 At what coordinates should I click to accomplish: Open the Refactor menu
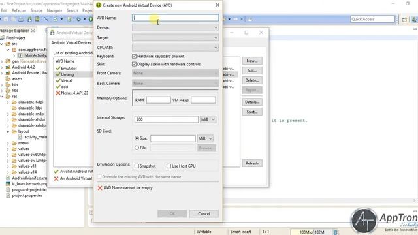click(x=19, y=10)
